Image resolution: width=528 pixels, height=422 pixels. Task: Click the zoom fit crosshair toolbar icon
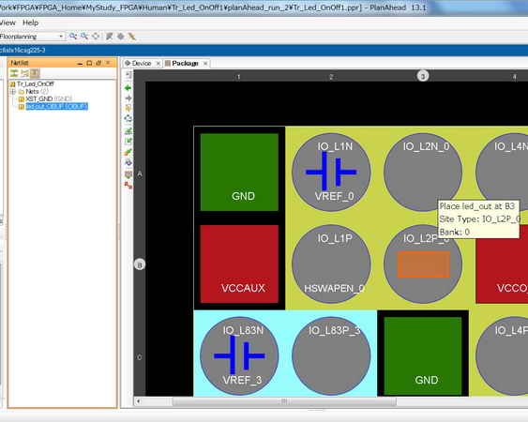[x=96, y=36]
